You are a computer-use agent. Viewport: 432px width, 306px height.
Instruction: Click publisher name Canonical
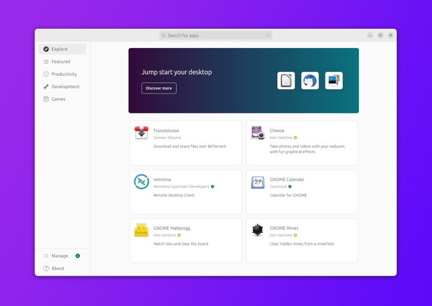click(278, 186)
